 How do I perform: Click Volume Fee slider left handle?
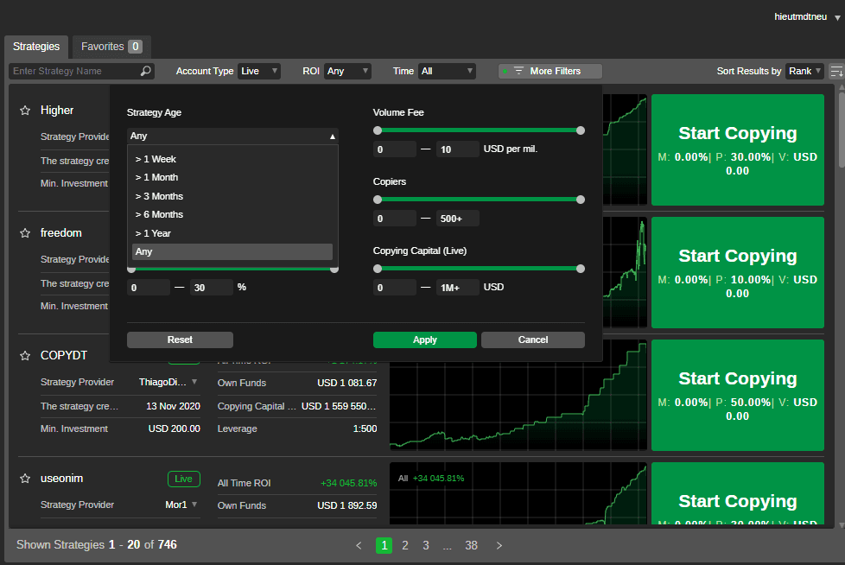point(378,130)
